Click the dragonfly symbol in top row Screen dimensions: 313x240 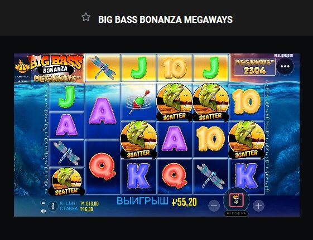pyautogui.click(x=103, y=68)
